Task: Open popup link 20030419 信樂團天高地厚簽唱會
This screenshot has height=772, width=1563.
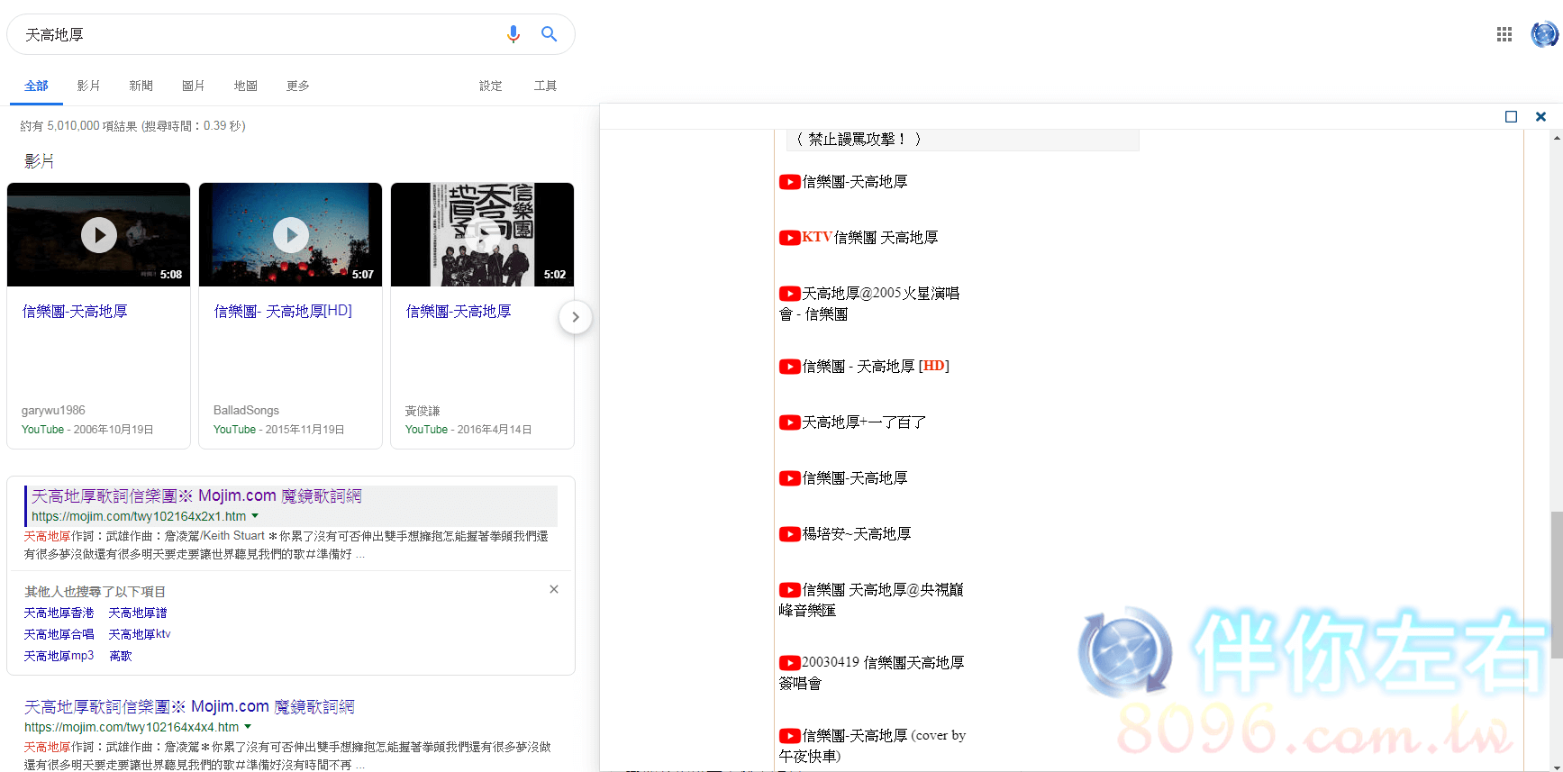Action: click(872, 673)
